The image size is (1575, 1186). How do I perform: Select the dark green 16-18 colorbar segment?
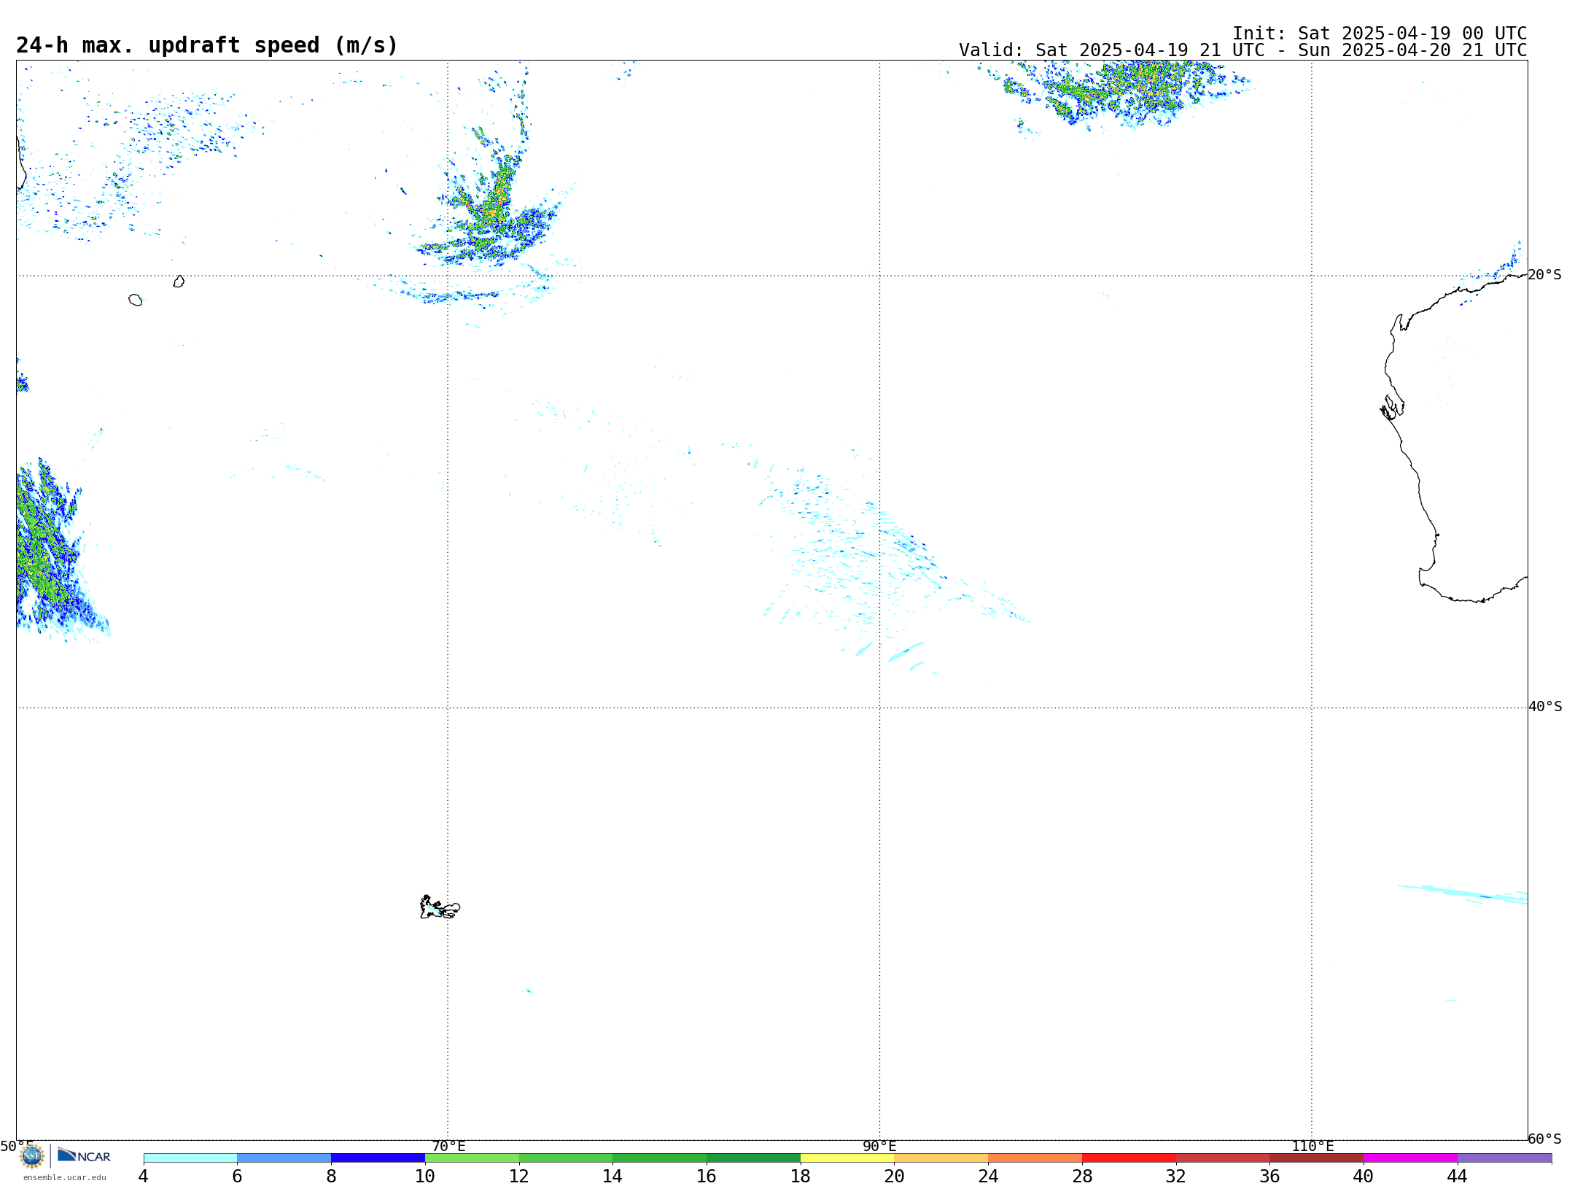753,1158
